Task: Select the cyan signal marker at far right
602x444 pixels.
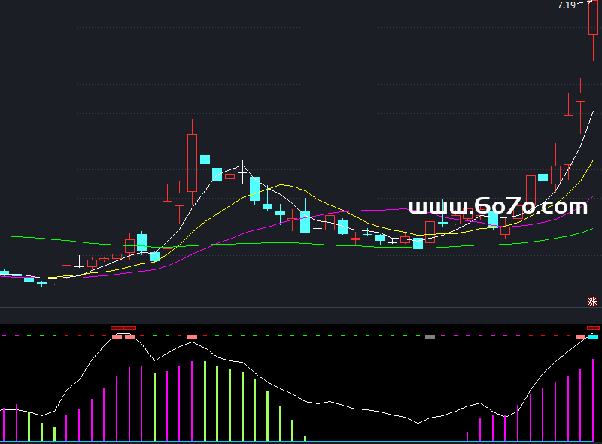Action: click(x=594, y=336)
